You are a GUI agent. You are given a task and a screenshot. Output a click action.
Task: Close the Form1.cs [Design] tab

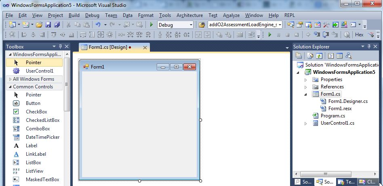click(x=145, y=48)
